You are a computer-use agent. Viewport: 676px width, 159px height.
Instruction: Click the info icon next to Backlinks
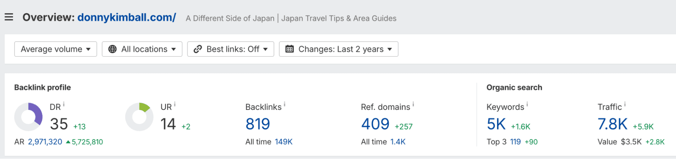point(284,105)
